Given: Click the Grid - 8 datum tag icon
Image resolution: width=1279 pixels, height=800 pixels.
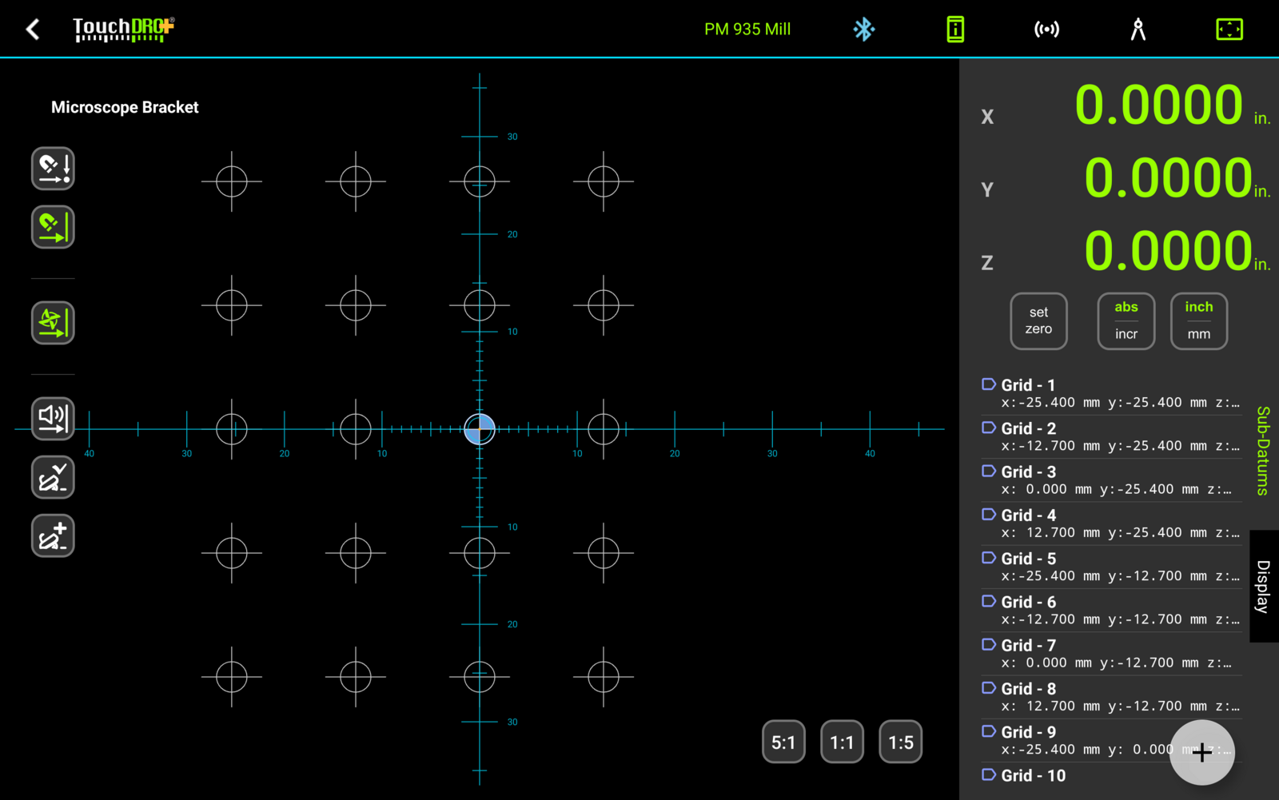Looking at the screenshot, I should click(x=989, y=688).
